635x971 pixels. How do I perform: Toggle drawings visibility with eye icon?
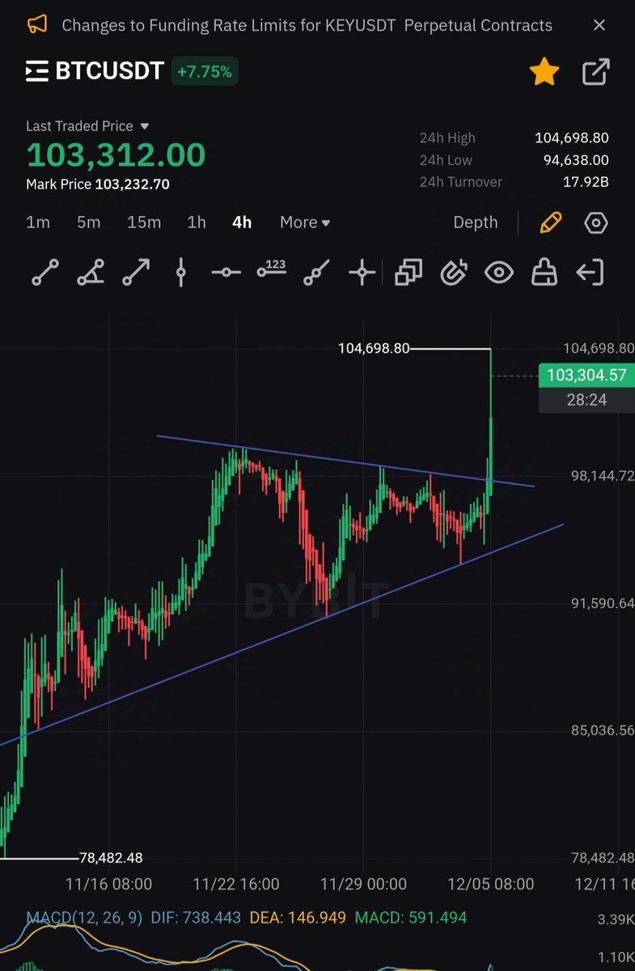click(499, 273)
